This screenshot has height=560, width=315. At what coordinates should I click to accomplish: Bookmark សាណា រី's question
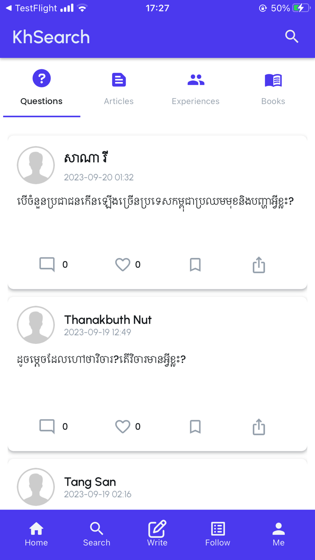[195, 265]
